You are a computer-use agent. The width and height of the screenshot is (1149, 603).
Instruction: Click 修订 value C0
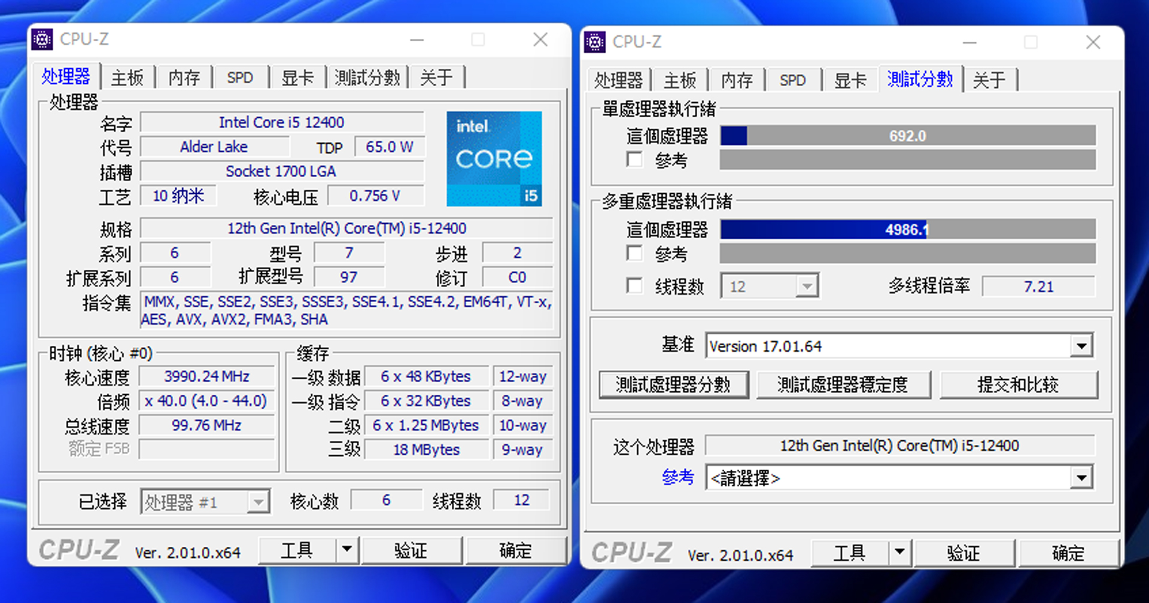pos(517,278)
